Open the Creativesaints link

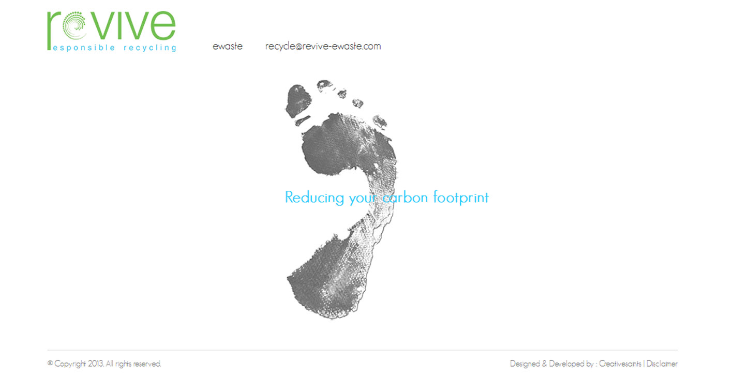click(620, 364)
